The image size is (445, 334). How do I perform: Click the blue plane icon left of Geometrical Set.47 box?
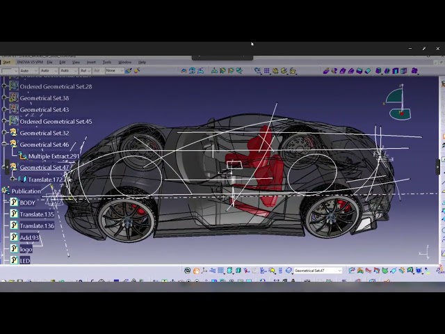289,271
